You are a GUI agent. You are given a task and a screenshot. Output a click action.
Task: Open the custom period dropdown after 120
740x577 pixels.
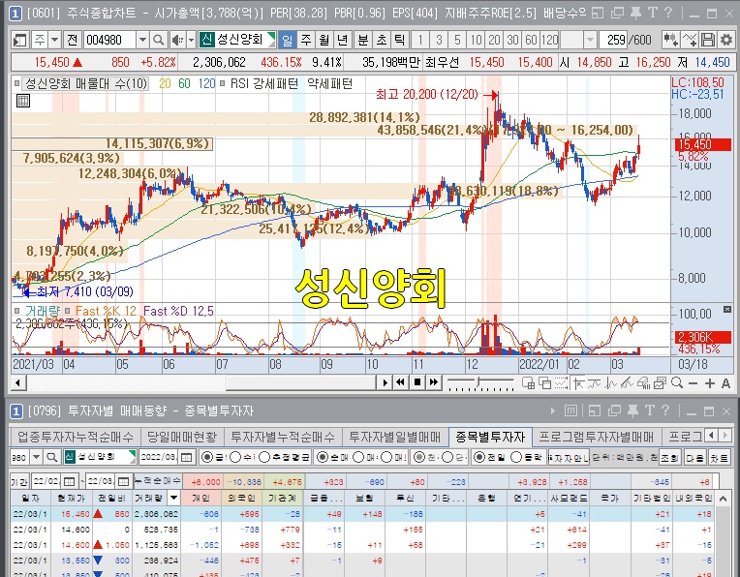pos(590,40)
